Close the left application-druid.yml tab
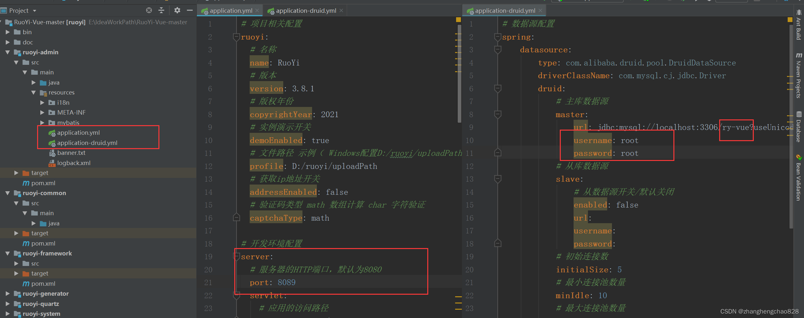Image resolution: width=804 pixels, height=318 pixels. 341,11
